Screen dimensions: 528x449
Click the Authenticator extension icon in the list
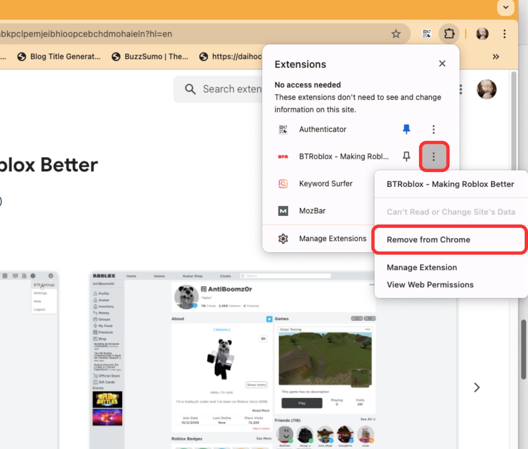tap(283, 129)
